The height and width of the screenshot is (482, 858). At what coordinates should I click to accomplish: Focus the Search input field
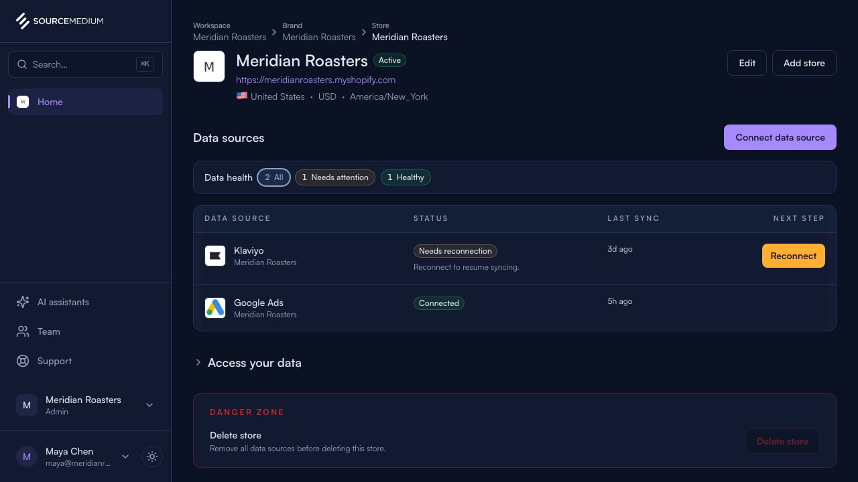click(85, 64)
